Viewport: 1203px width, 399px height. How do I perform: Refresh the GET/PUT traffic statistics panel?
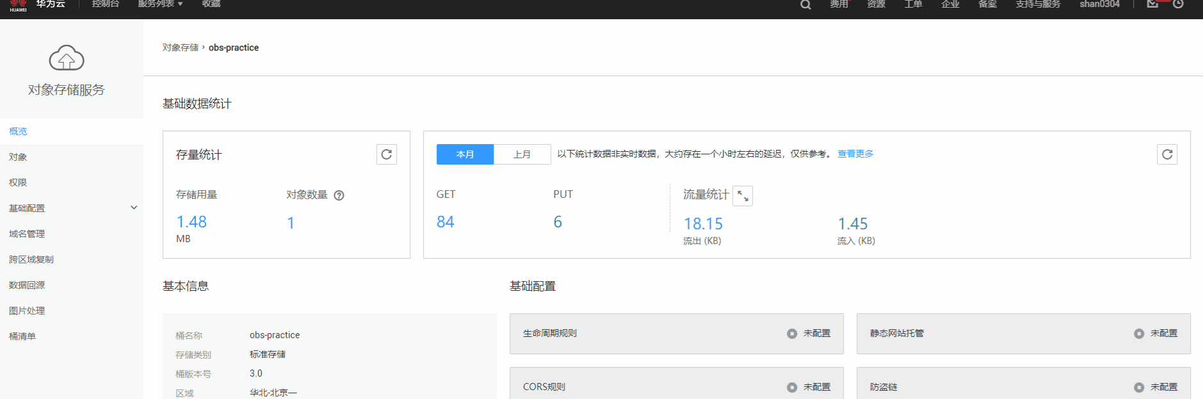(1167, 154)
